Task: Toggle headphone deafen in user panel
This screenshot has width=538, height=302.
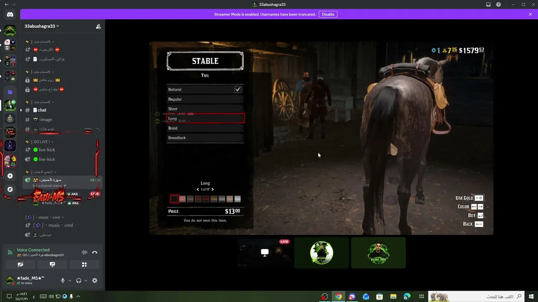Action: [79, 281]
